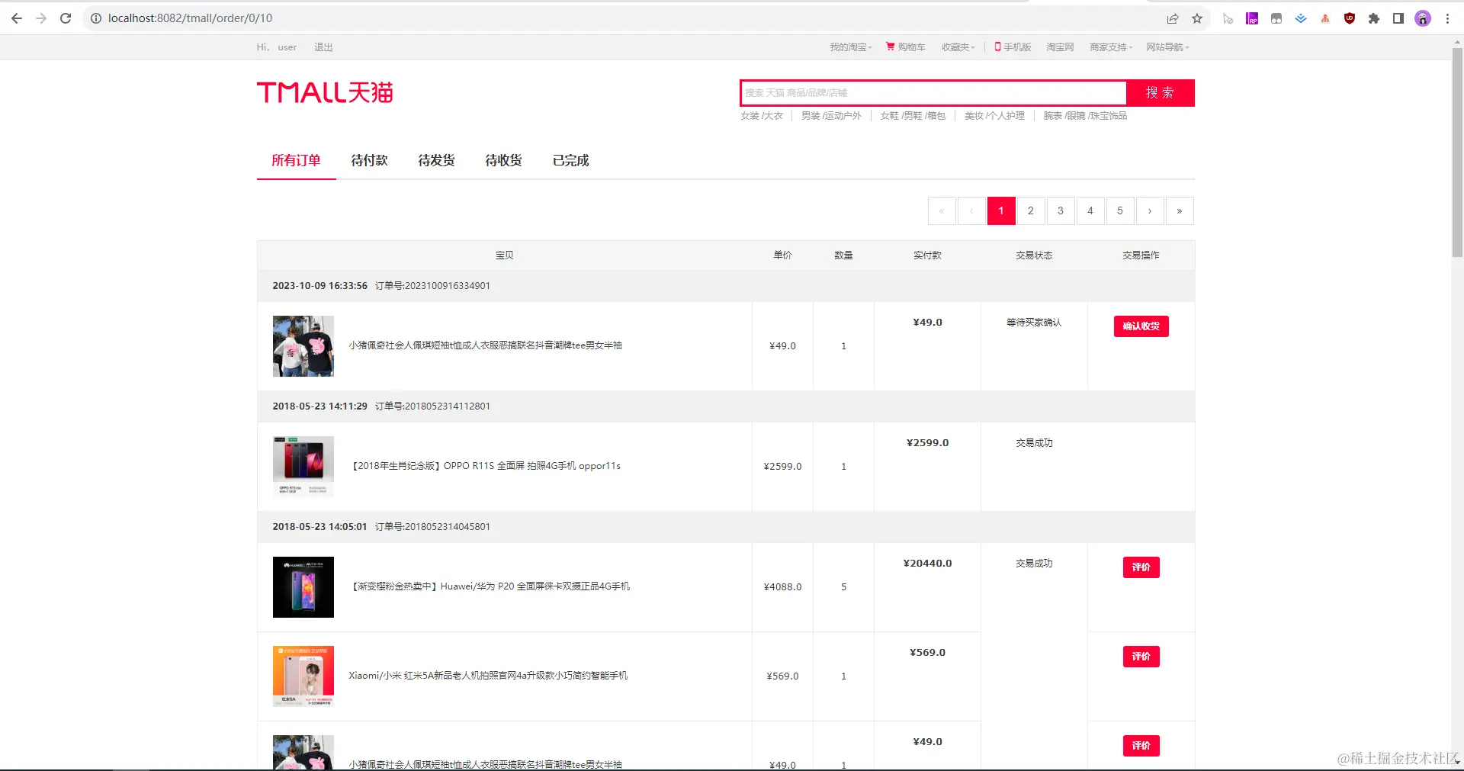Go to pagination page 5
Viewport: 1464px width, 771px height.
coord(1120,211)
